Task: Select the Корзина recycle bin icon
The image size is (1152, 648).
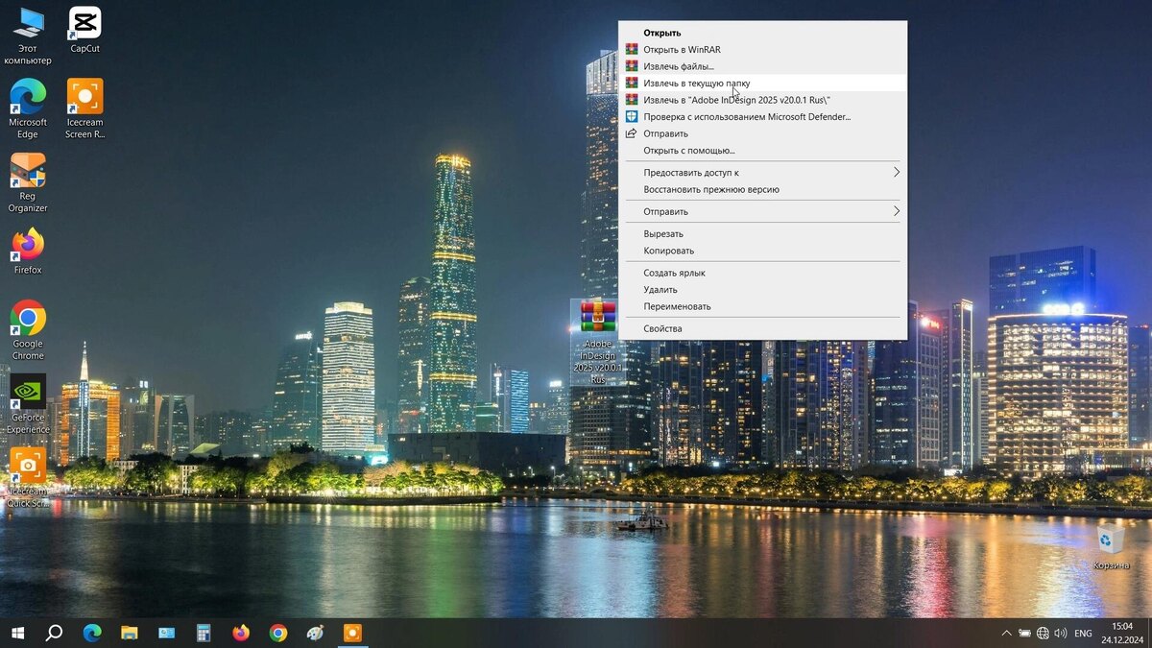Action: 1111,546
